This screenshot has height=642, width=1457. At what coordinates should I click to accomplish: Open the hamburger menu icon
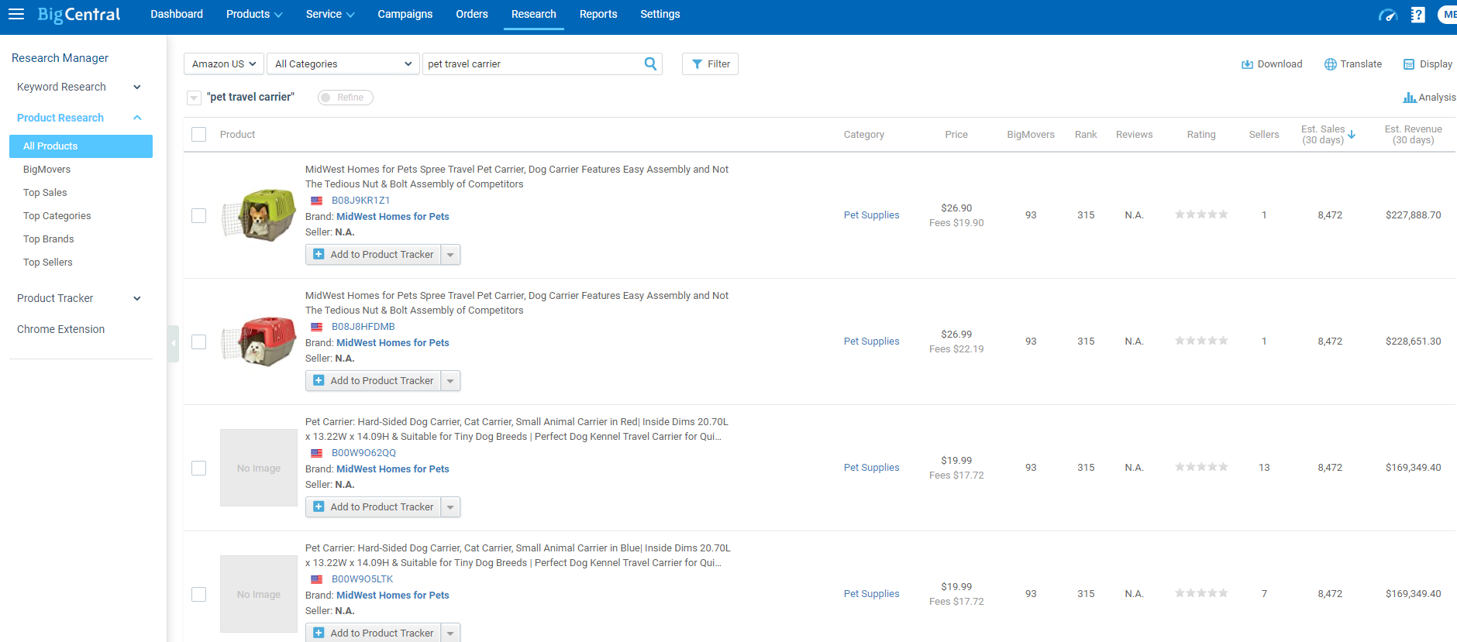[x=16, y=14]
